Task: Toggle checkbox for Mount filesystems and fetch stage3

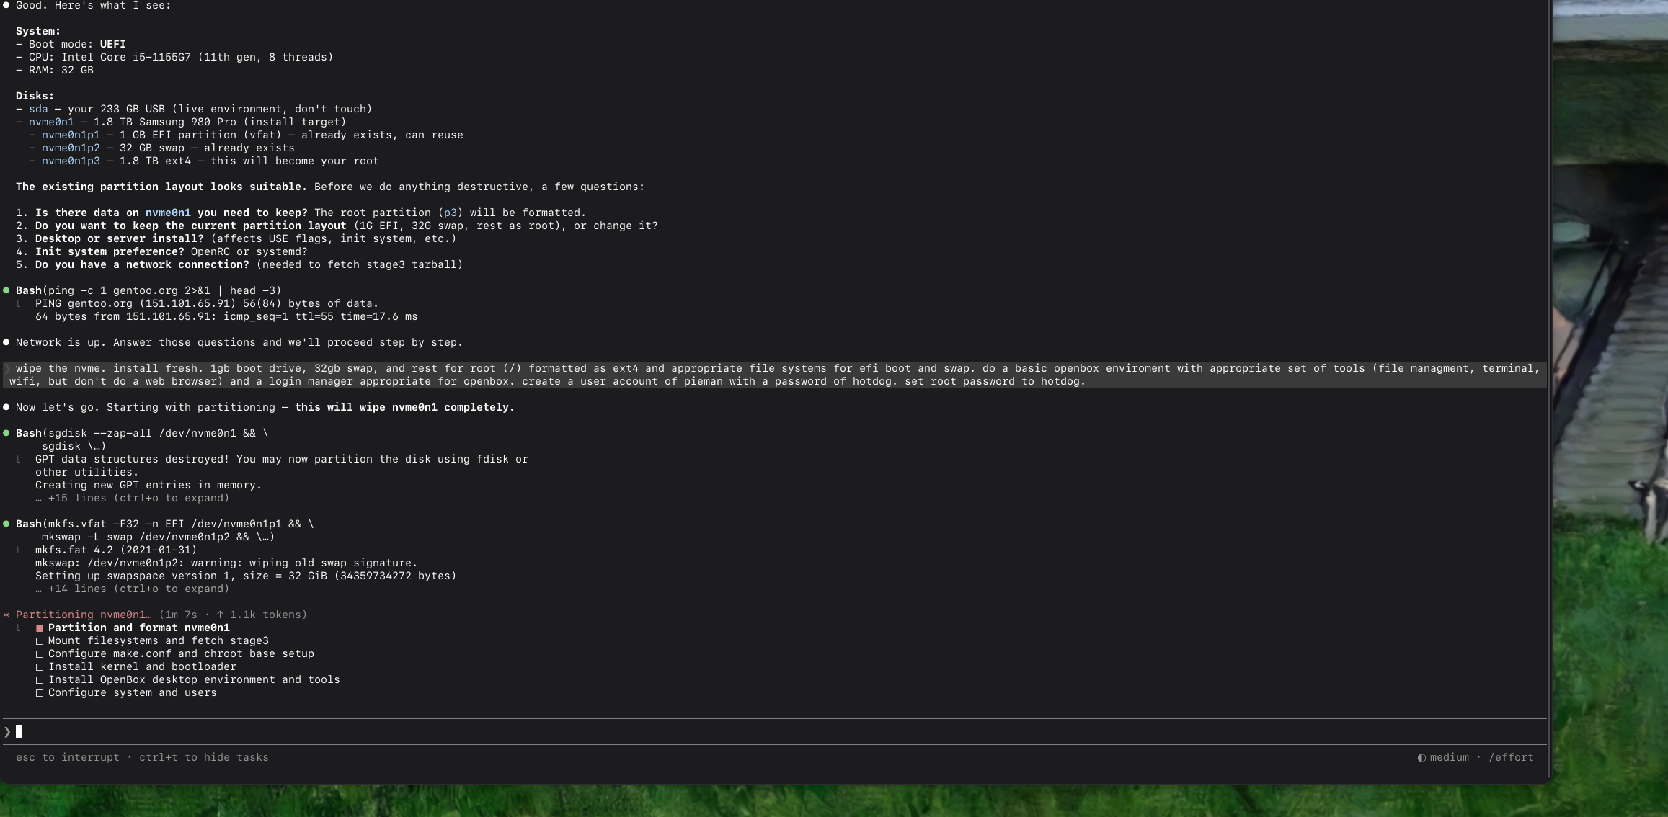Action: coord(40,641)
